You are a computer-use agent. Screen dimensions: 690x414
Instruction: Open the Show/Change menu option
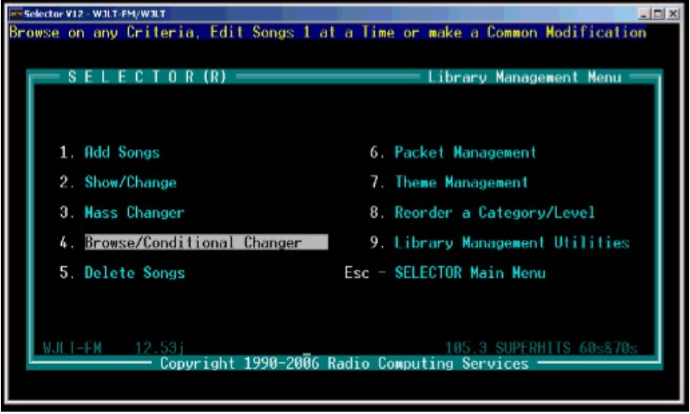131,183
